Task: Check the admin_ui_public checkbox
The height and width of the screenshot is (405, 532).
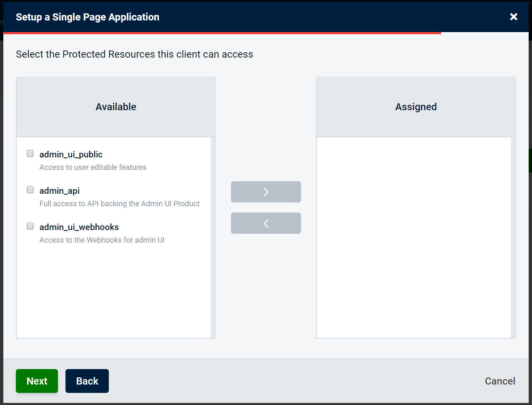Action: coord(30,154)
